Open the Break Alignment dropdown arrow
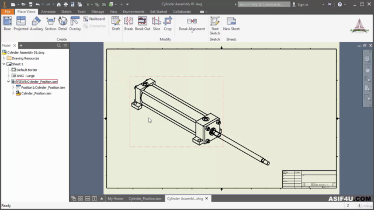The image size is (374, 210). [x=192, y=33]
